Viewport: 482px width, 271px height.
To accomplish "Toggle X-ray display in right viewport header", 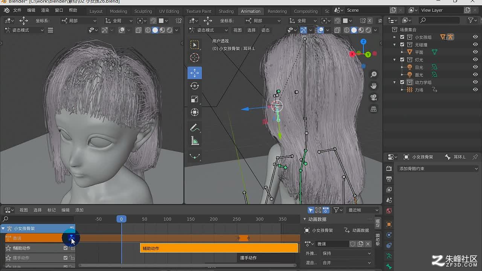I will click(337, 30).
